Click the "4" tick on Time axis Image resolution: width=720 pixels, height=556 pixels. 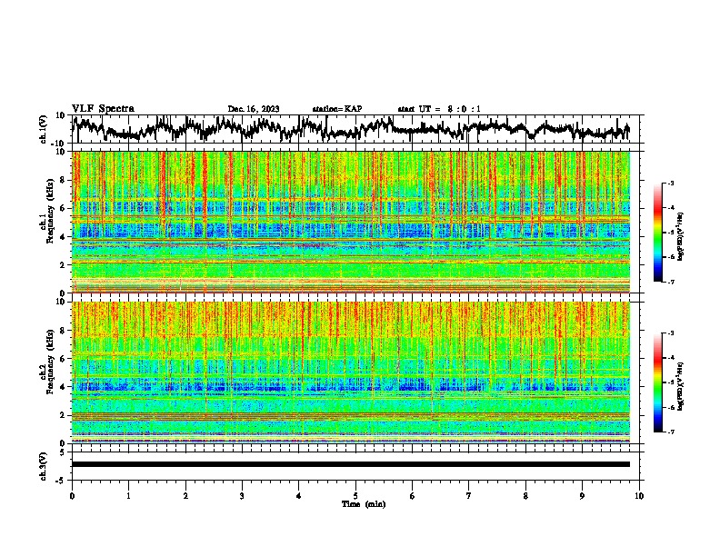299,496
